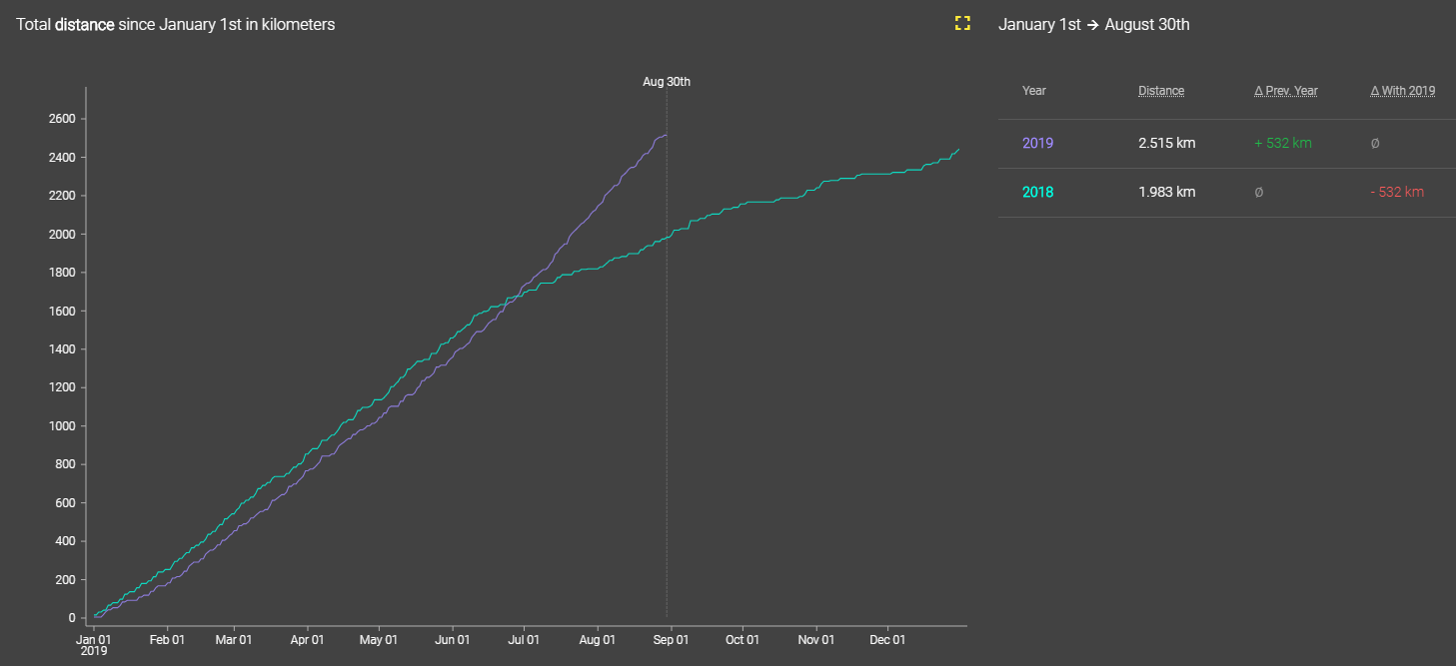Image resolution: width=1456 pixels, height=666 pixels.
Task: Click the Jan 01 2019 axis label
Action: pyautogui.click(x=93, y=644)
